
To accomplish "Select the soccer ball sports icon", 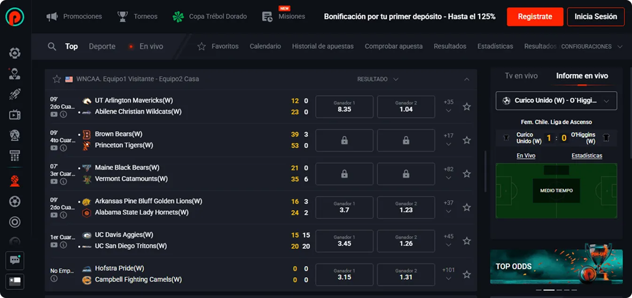I will [x=15, y=201].
